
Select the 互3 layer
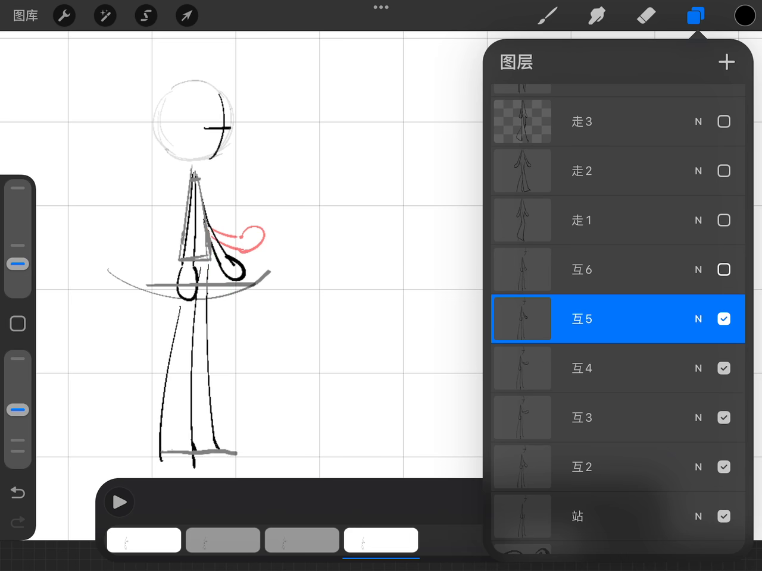(x=619, y=418)
